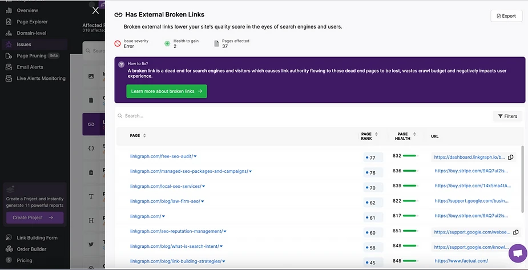528x270 pixels.
Task: Click the How to fix question mark icon
Action: [121, 65]
